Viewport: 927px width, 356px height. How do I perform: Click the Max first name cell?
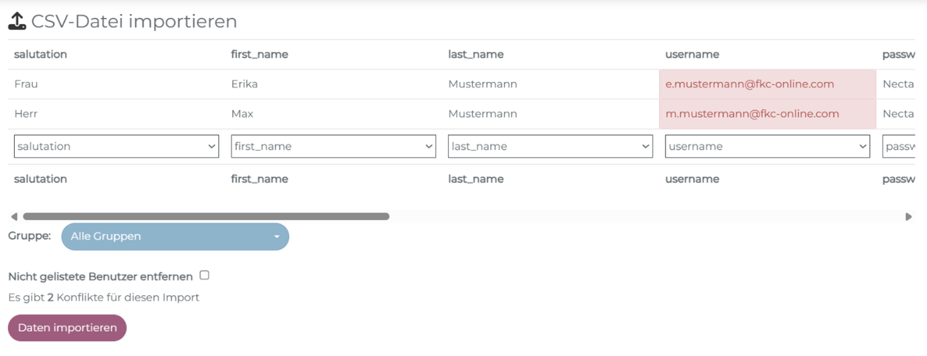pyautogui.click(x=242, y=114)
